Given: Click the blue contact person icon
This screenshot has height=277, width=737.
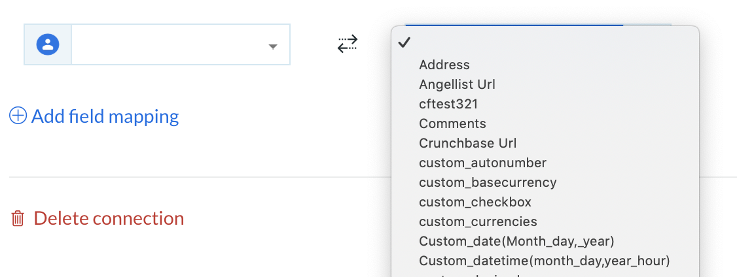Looking at the screenshot, I should click(x=48, y=44).
